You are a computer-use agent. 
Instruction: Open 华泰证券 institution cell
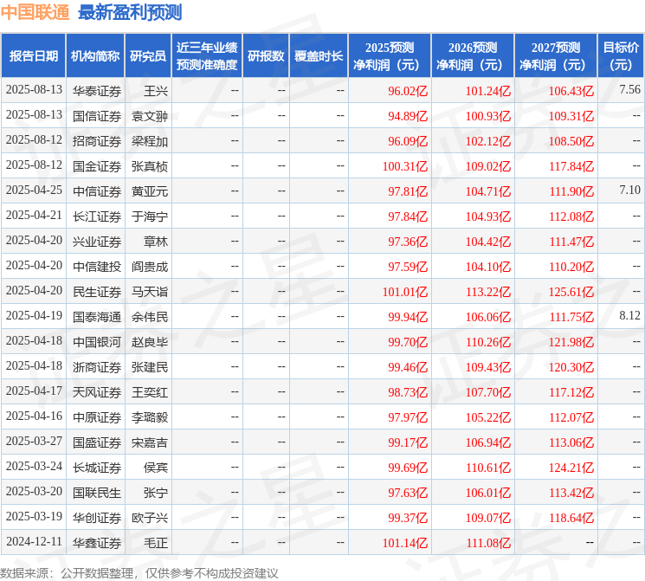pyautogui.click(x=97, y=91)
